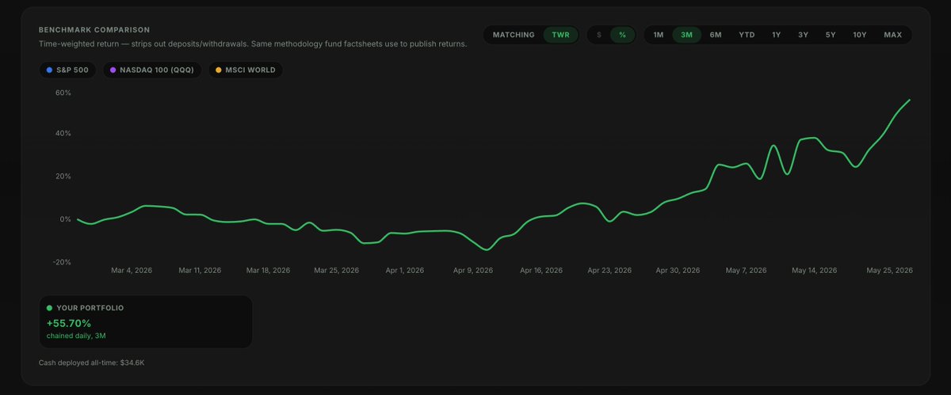
Task: Click the 0% y-axis label
Action: click(65, 219)
